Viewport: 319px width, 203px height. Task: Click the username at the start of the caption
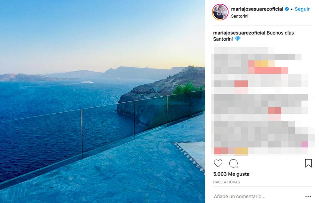pos(239,33)
